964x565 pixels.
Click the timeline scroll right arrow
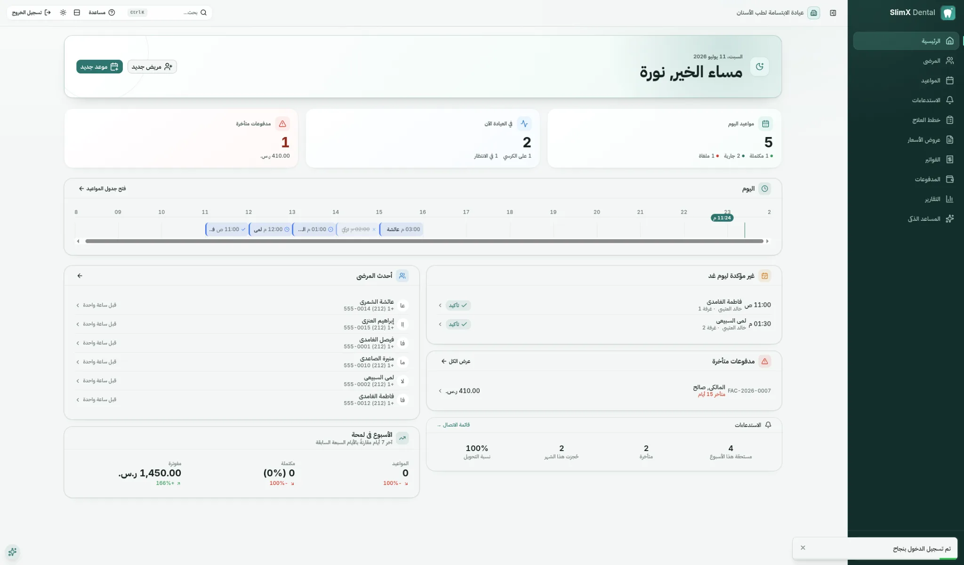point(767,241)
